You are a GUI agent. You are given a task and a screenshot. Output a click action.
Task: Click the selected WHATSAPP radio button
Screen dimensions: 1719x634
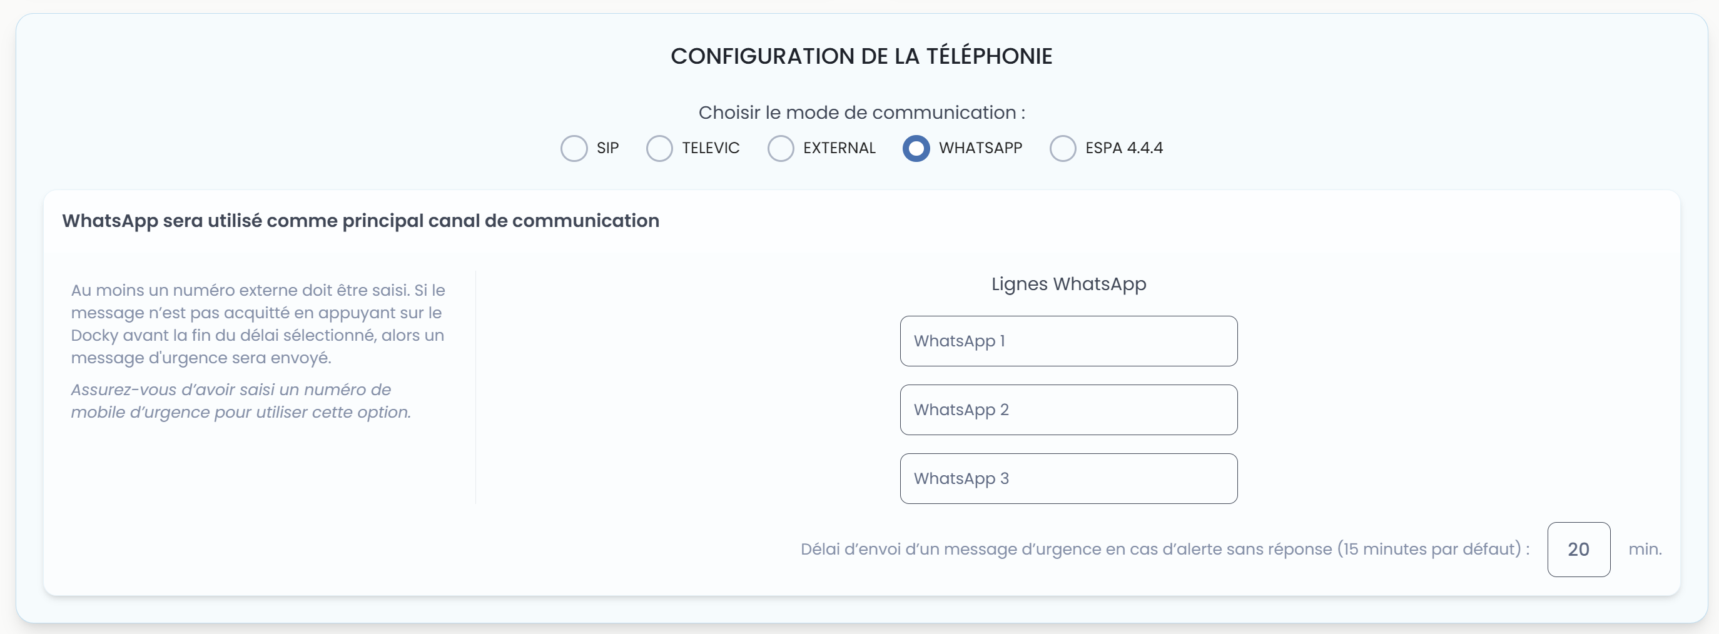pyautogui.click(x=916, y=148)
